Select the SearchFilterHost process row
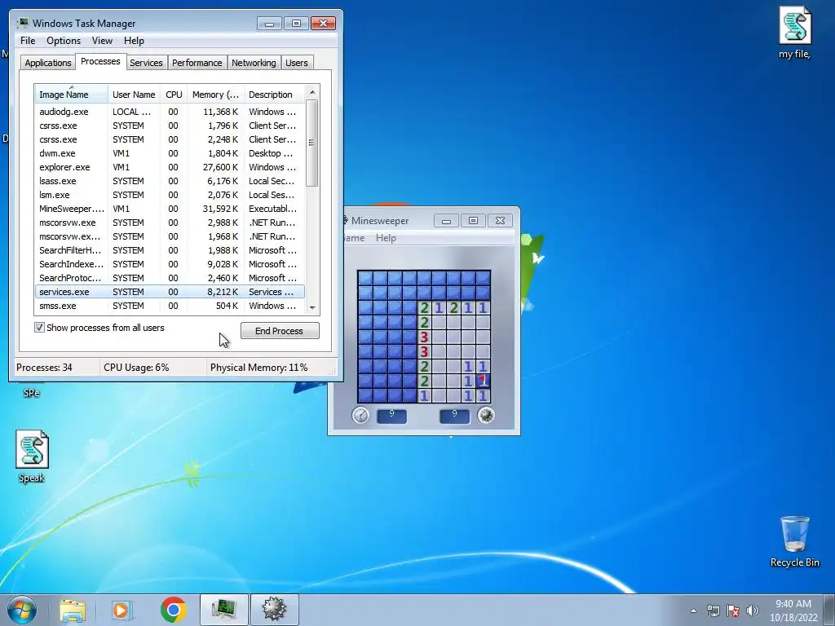 (170, 250)
